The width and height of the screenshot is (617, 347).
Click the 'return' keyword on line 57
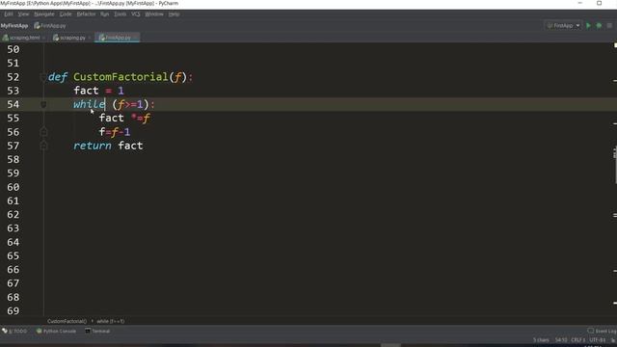tap(93, 146)
